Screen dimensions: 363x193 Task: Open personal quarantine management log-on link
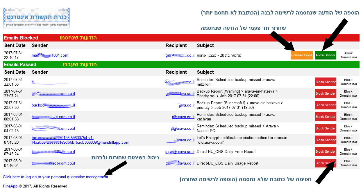[x=56, y=177]
